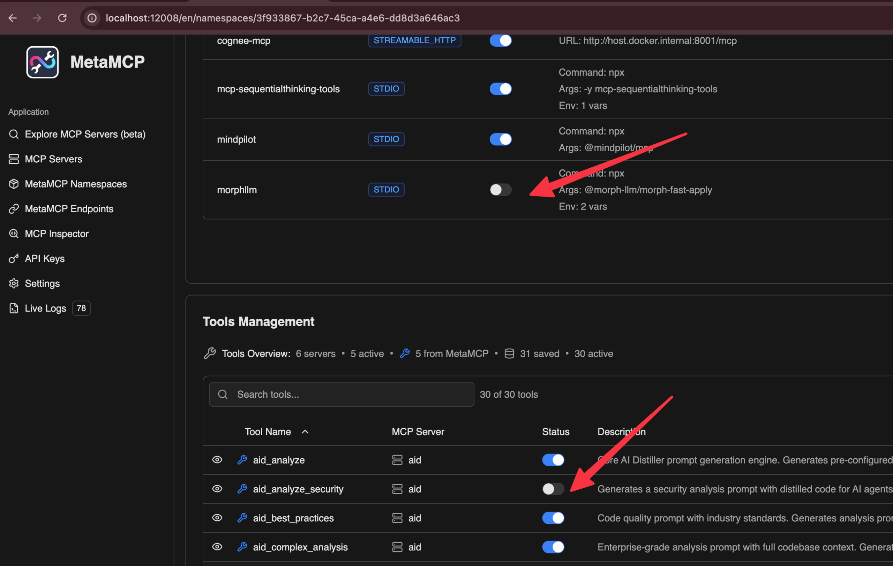Open Live Logs from the sidebar
893x566 pixels.
point(45,308)
